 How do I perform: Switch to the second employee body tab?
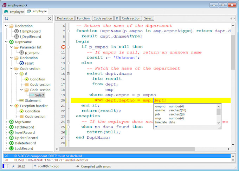pyautogui.click(x=37, y=11)
